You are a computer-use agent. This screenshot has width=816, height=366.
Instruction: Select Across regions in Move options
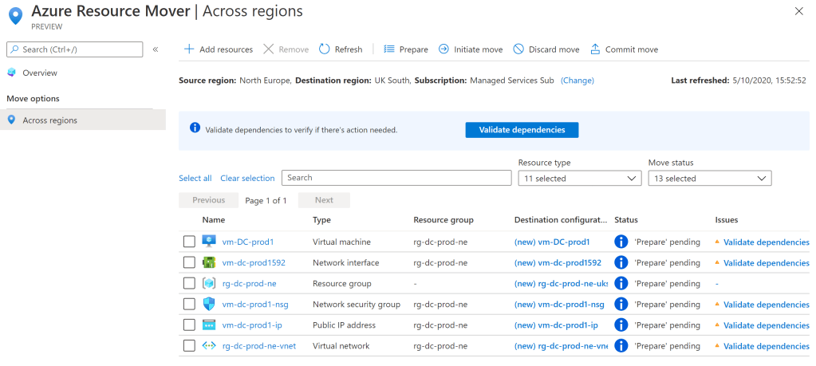click(x=49, y=120)
